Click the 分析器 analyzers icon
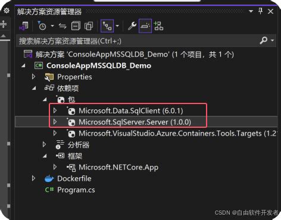Screen dimensions: 281x220 60,144
